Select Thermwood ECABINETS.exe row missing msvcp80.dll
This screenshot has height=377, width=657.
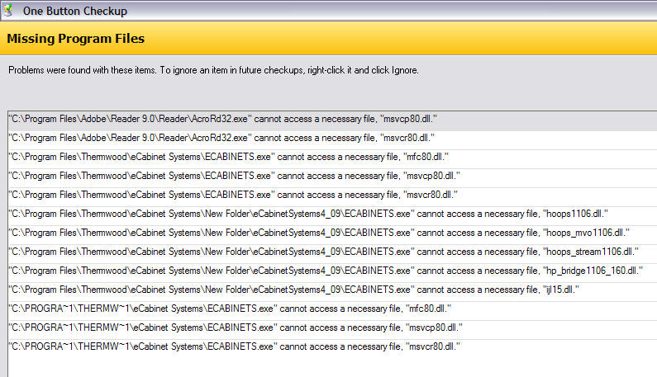[x=332, y=178]
